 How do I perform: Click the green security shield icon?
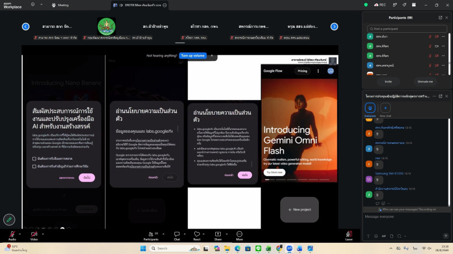point(366,5)
